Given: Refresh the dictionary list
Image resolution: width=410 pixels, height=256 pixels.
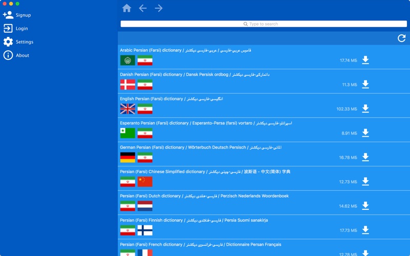Looking at the screenshot, I should (401, 38).
